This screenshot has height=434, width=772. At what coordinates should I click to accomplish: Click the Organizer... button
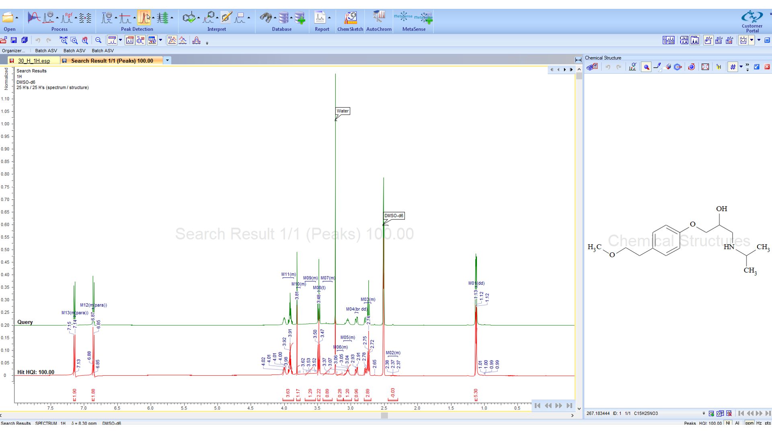13,51
